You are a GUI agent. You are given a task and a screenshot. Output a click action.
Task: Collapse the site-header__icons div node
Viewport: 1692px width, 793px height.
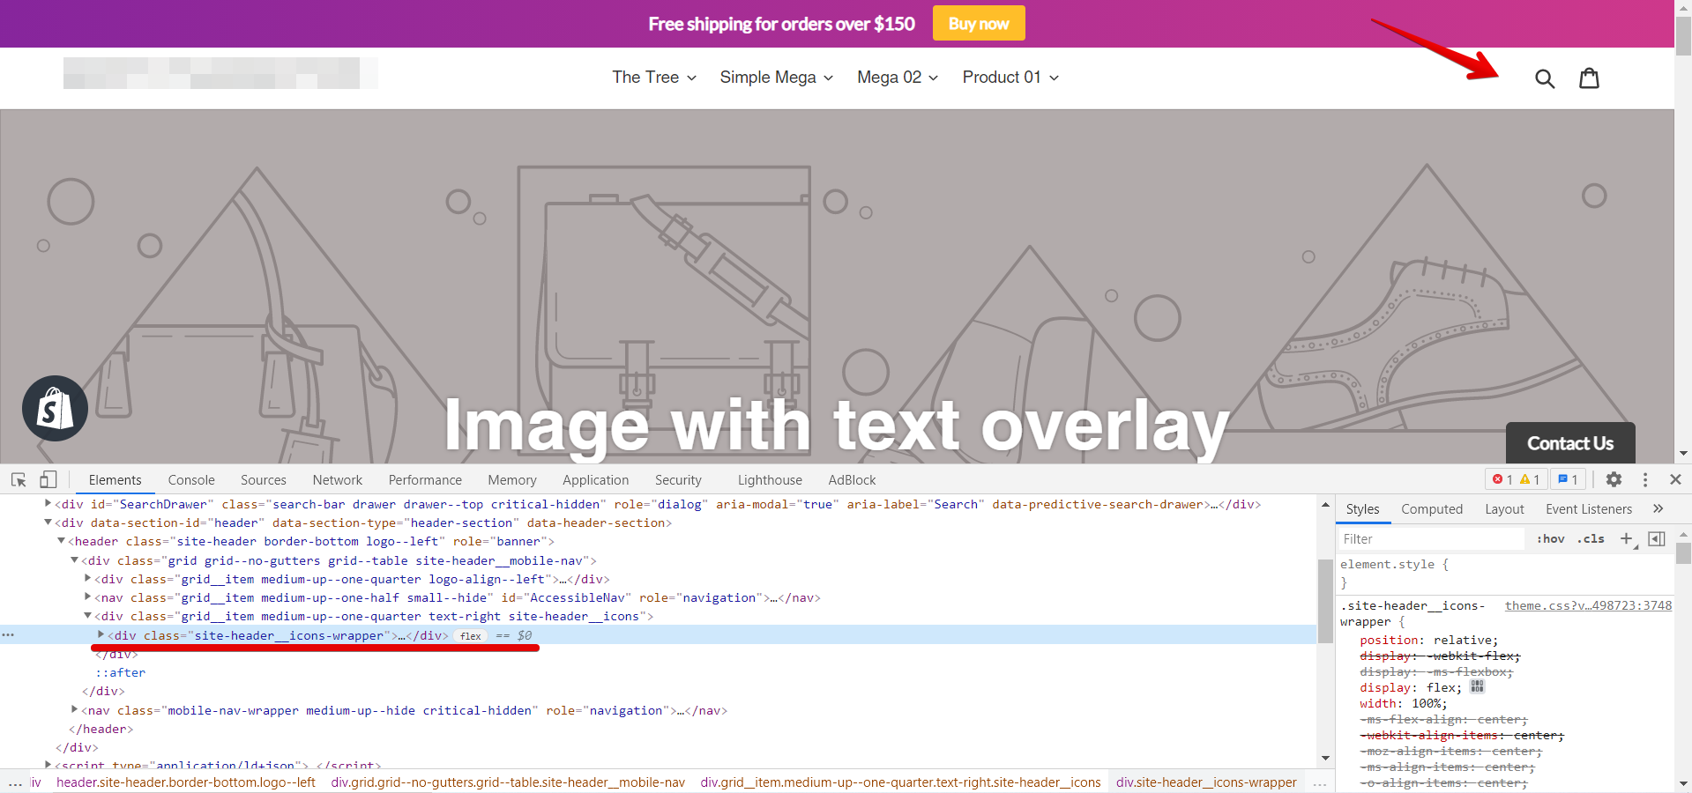tap(87, 616)
